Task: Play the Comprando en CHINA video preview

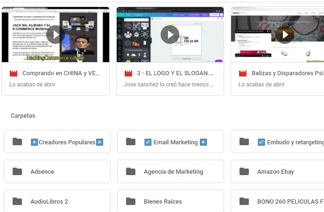Action: point(56,35)
